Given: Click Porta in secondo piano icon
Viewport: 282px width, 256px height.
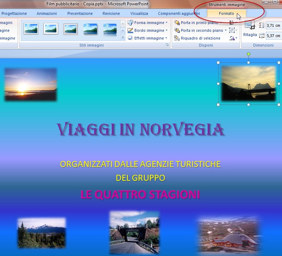Looking at the screenshot, I should 177,30.
